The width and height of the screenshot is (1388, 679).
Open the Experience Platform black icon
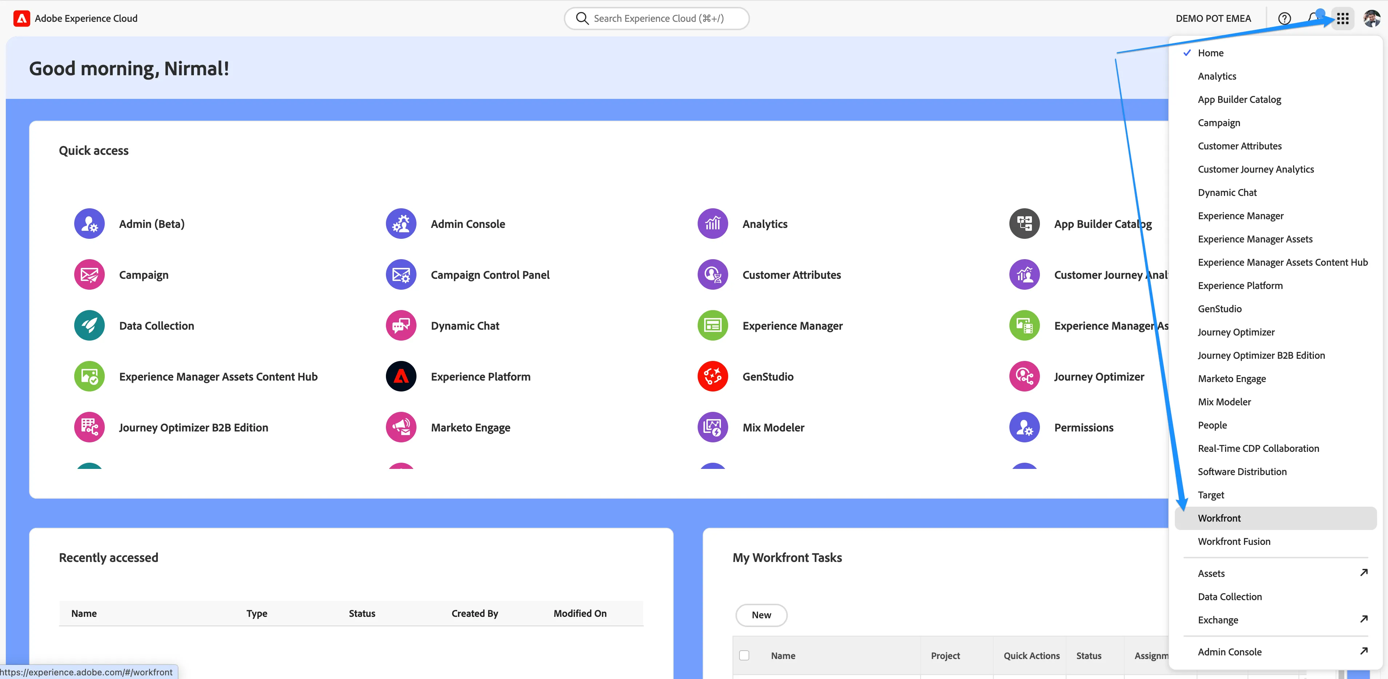click(x=401, y=376)
